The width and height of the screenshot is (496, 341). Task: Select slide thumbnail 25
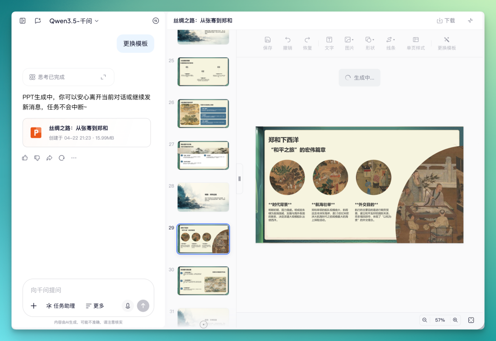tap(203, 71)
